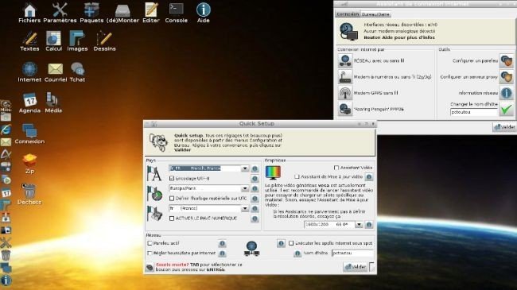Enable the Pare-feu actif checkbox
Viewport: 517px width, 290px height.
click(x=150, y=243)
